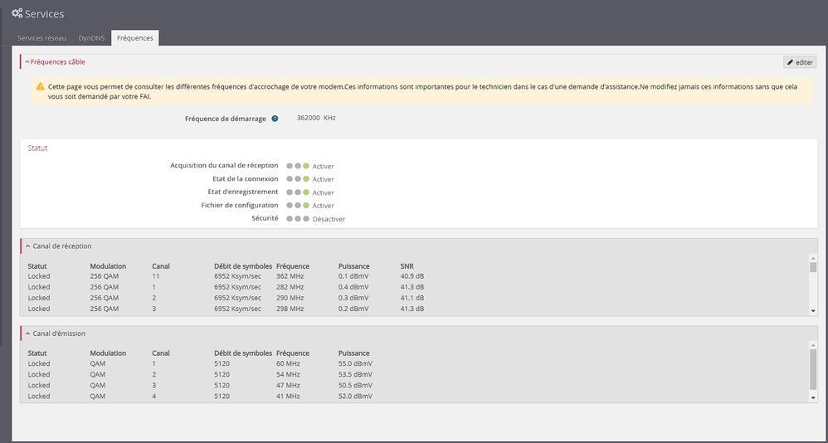The width and height of the screenshot is (828, 443).
Task: Click the scroll up arrow in Canal de réception
Action: (x=812, y=258)
